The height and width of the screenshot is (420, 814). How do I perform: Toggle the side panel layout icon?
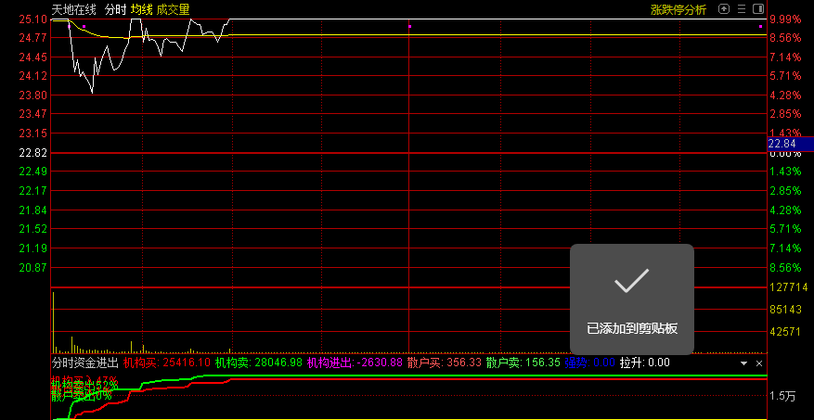click(757, 9)
